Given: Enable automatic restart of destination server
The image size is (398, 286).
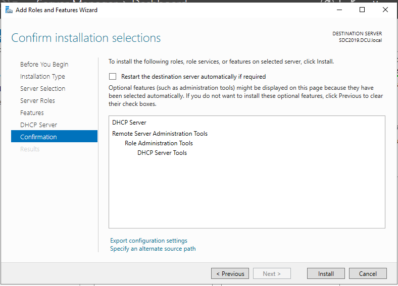Looking at the screenshot, I should click(113, 77).
